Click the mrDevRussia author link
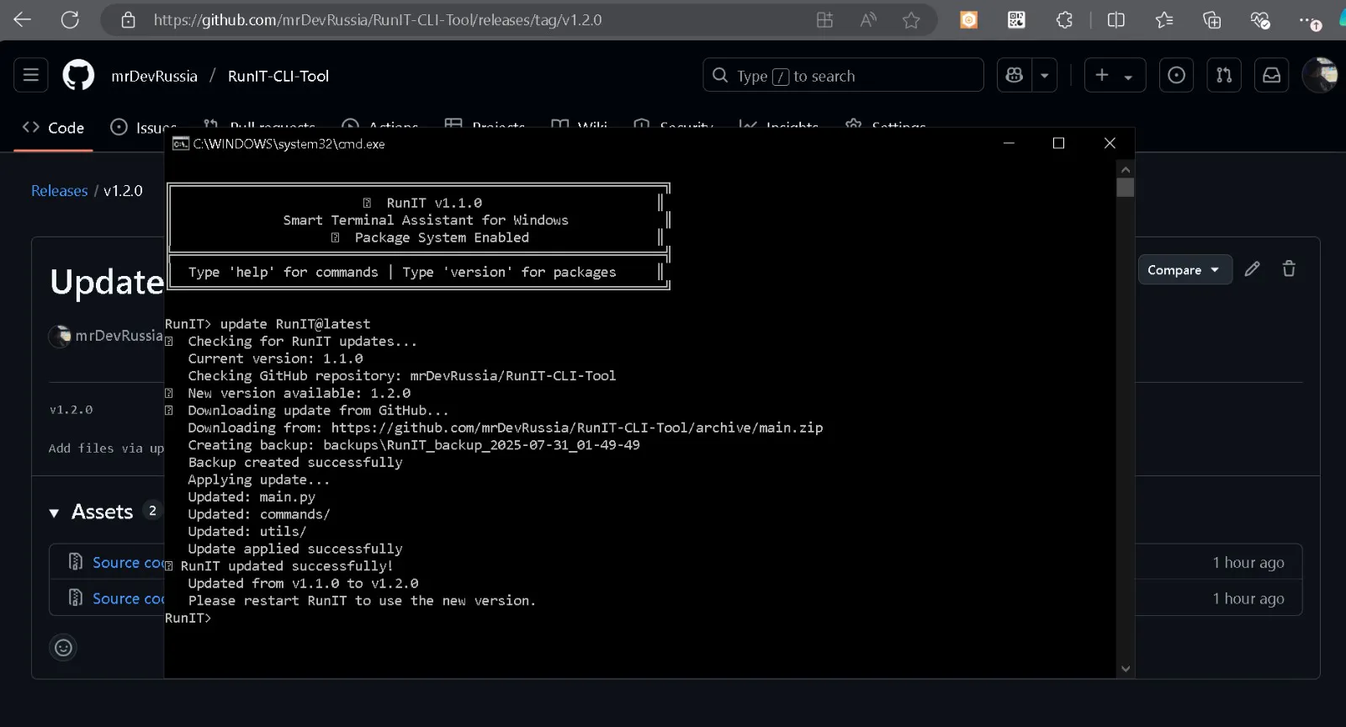 pyautogui.click(x=119, y=336)
